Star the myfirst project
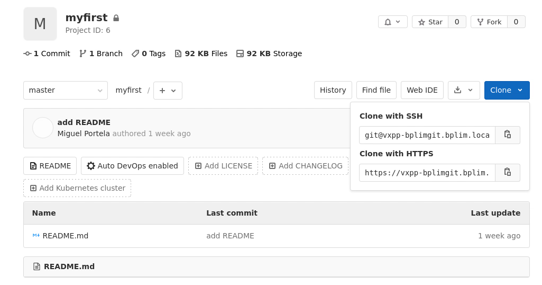 coord(430,22)
